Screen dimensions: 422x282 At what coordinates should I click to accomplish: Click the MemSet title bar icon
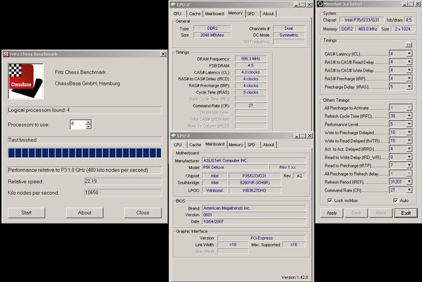[320, 4]
